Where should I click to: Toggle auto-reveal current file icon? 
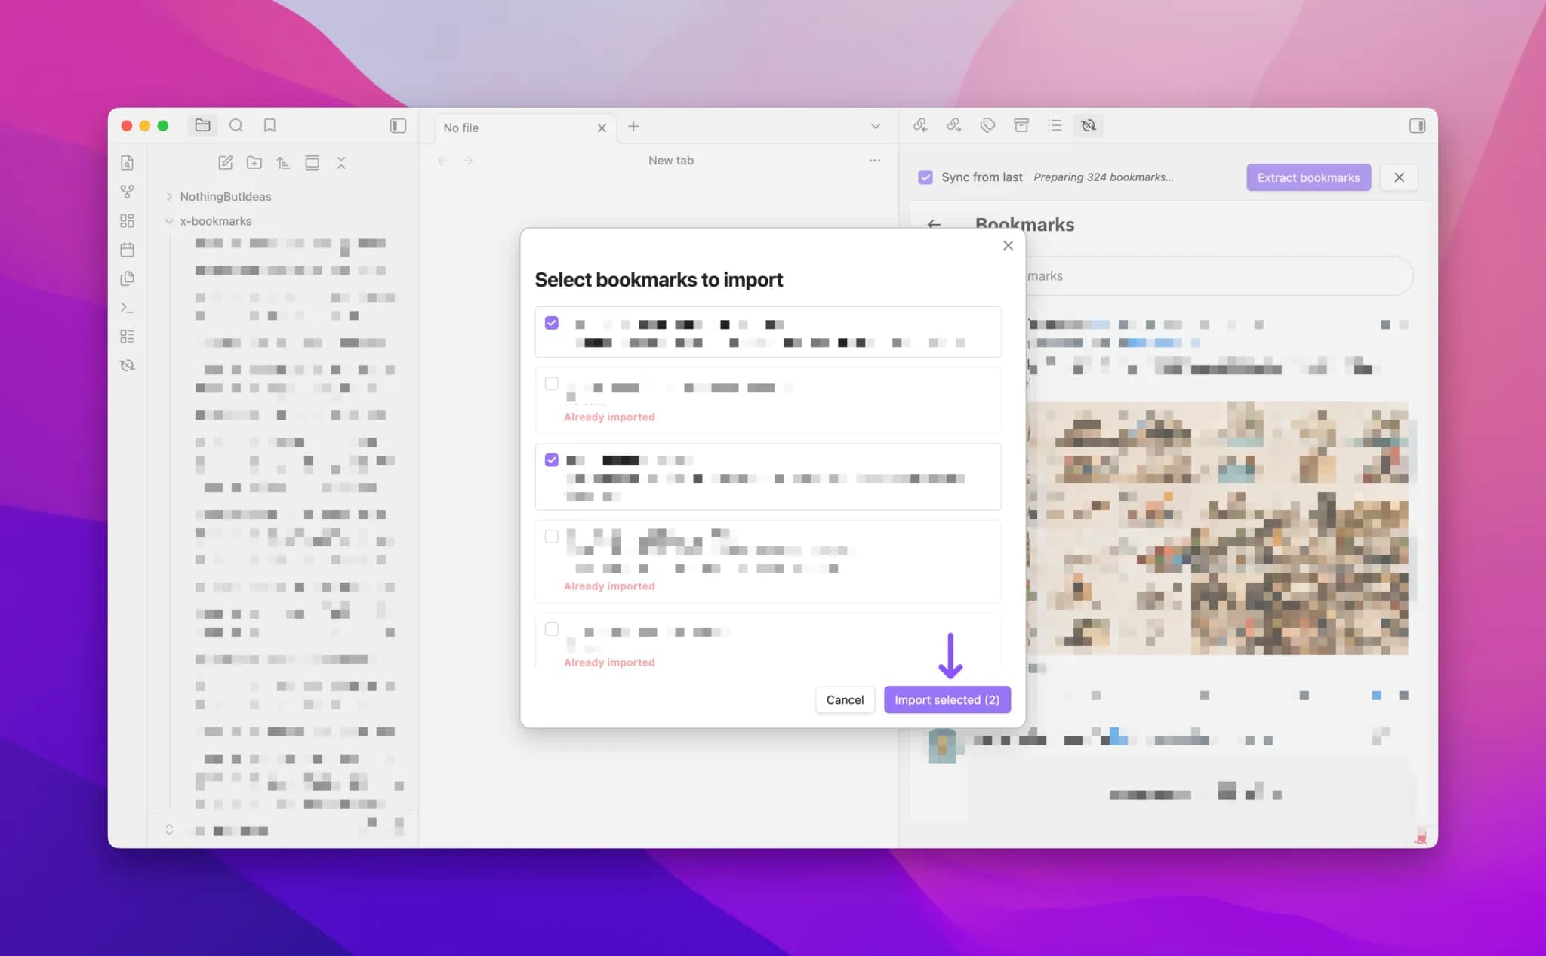pos(312,163)
